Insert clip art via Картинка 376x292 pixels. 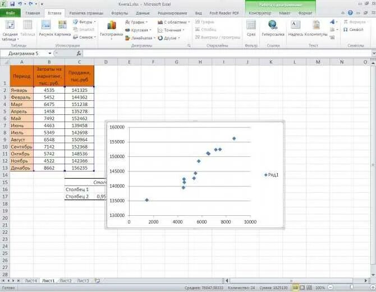[62, 29]
